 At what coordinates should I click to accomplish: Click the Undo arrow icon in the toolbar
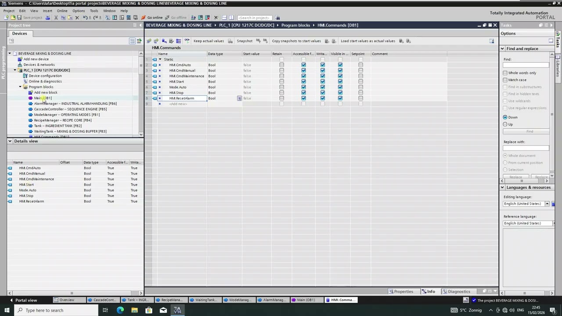coord(85,18)
